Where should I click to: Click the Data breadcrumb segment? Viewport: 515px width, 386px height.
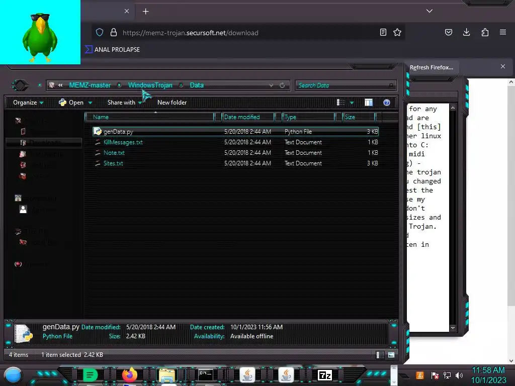[x=197, y=85]
